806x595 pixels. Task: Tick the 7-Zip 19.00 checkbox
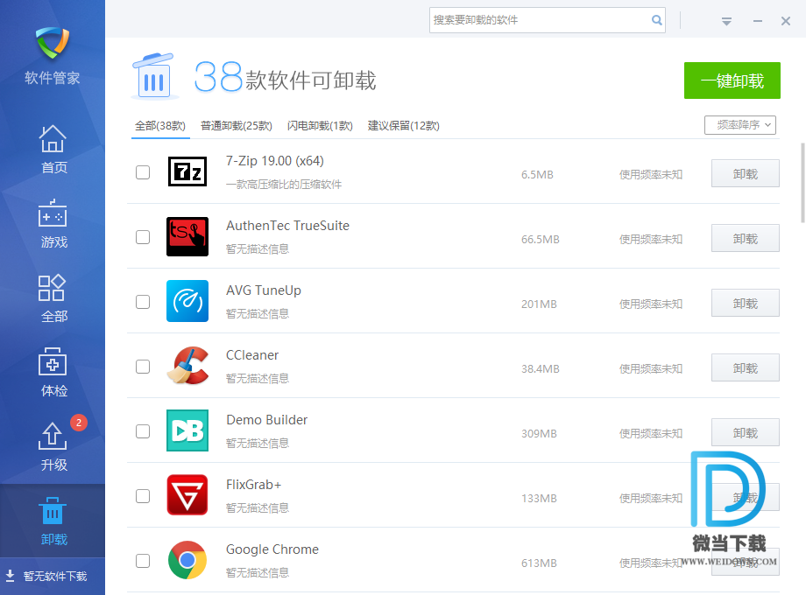[143, 172]
